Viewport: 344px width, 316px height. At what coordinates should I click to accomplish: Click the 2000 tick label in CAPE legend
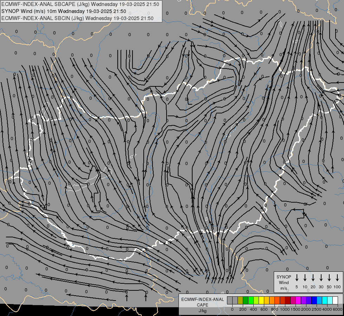(x=306, y=309)
